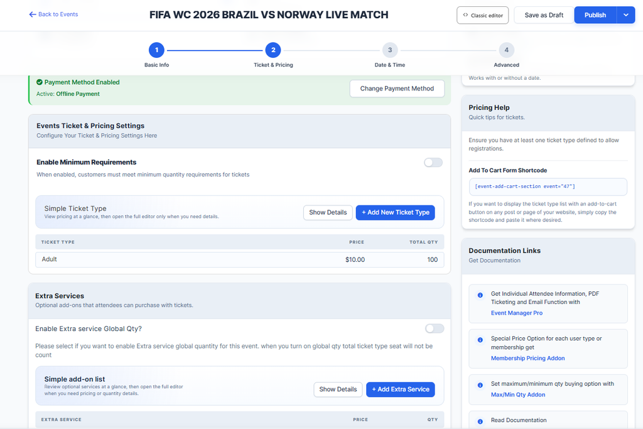Click the $10.00 price value
The width and height of the screenshot is (643, 429).
(355, 259)
